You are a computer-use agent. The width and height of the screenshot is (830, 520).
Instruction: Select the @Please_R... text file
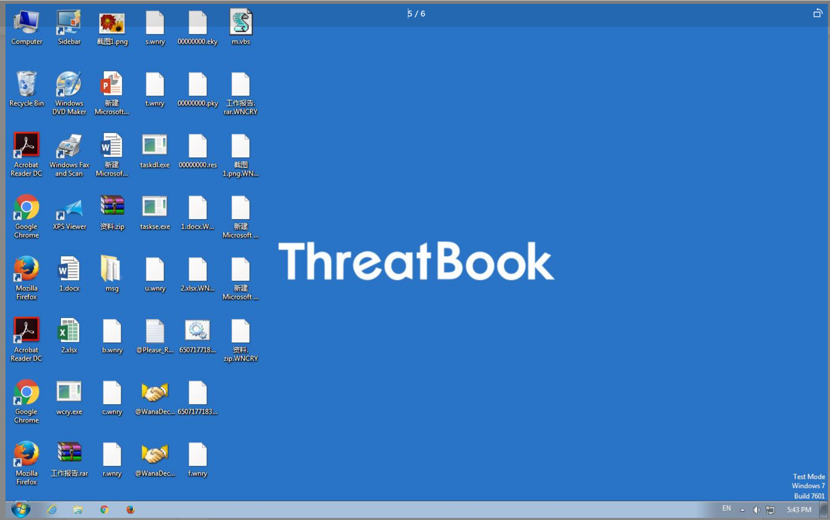pyautogui.click(x=155, y=336)
